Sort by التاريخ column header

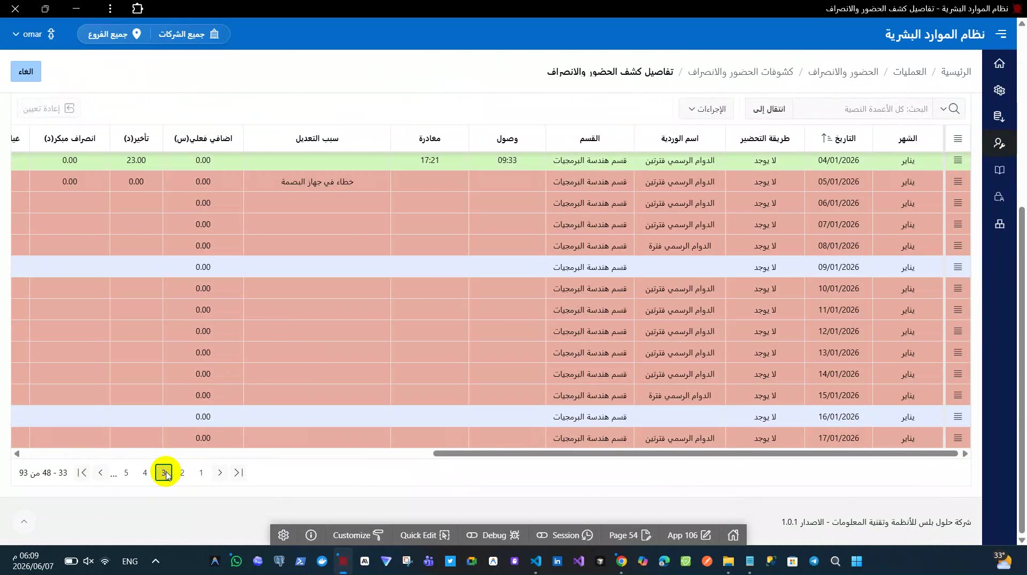point(838,138)
